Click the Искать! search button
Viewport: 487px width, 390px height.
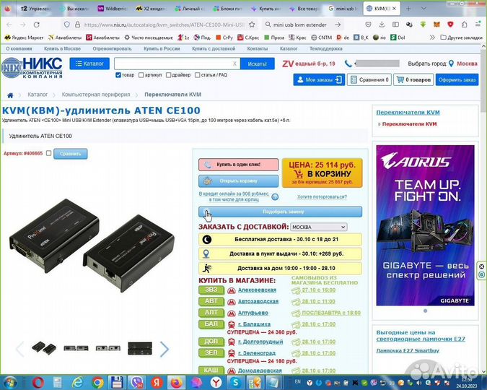click(257, 64)
